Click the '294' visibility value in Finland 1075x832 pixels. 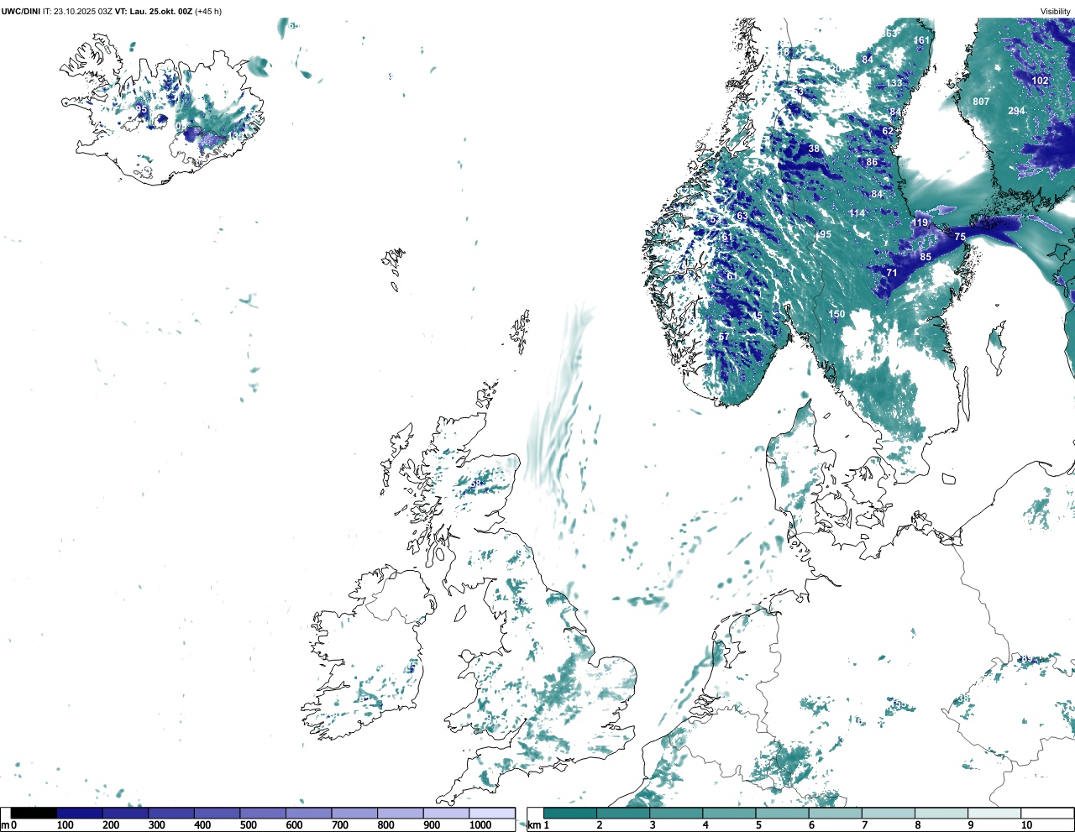click(1016, 111)
